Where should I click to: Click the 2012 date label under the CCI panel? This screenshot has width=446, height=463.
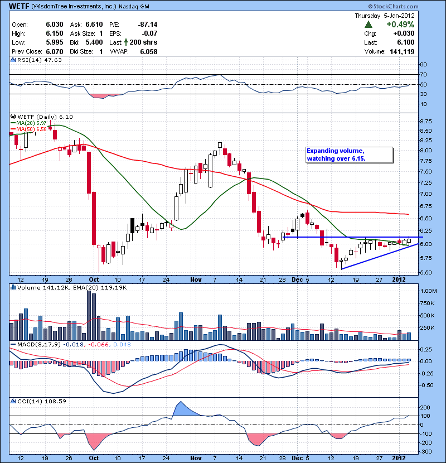(x=399, y=458)
